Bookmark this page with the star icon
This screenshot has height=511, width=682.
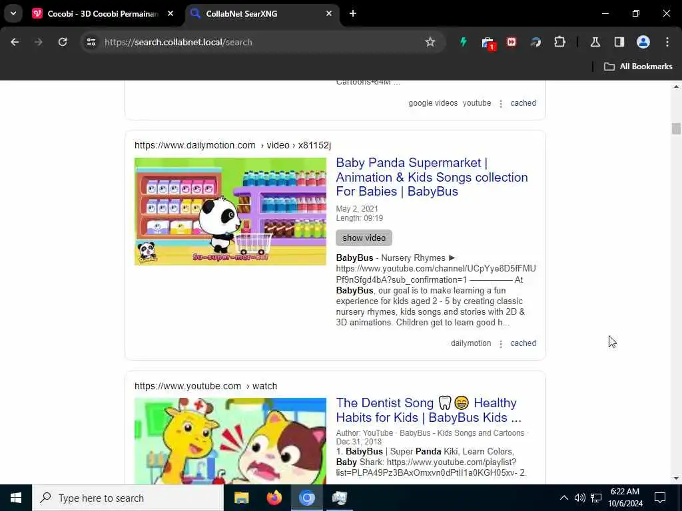coord(430,42)
